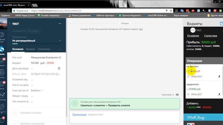
Task: Open the Карта замеров bookmark
Action: [181, 15]
